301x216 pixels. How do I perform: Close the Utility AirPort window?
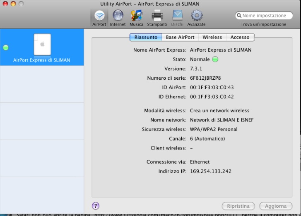(5, 4)
